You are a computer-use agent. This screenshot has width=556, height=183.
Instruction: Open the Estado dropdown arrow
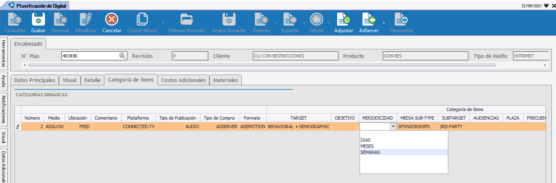[x=329, y=23]
